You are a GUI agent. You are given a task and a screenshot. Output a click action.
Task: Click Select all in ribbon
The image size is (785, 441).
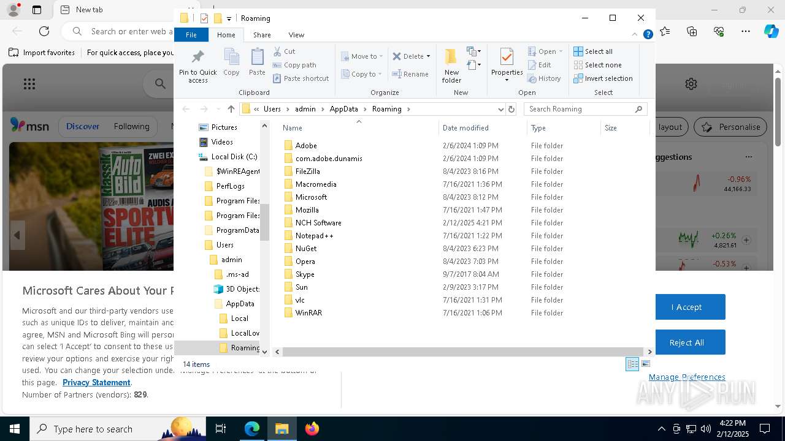click(x=593, y=51)
